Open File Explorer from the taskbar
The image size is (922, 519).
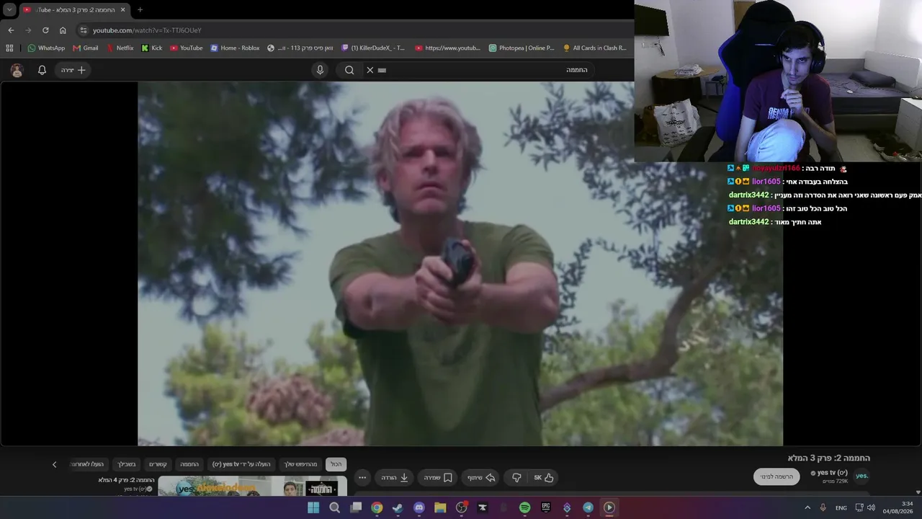440,507
